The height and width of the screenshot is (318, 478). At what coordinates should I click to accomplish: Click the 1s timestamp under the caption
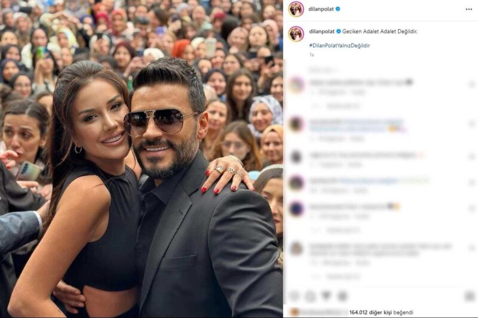click(x=311, y=55)
